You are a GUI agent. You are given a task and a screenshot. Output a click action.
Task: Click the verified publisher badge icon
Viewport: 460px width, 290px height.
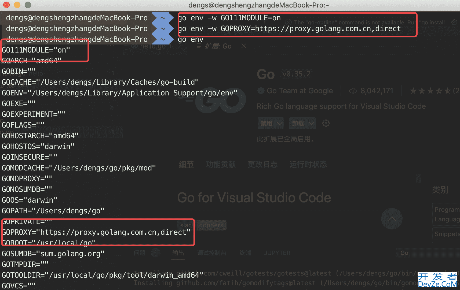point(261,91)
